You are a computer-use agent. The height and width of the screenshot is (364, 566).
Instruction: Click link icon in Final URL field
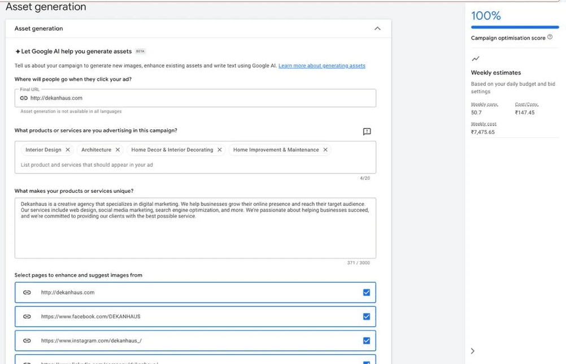[24, 98]
